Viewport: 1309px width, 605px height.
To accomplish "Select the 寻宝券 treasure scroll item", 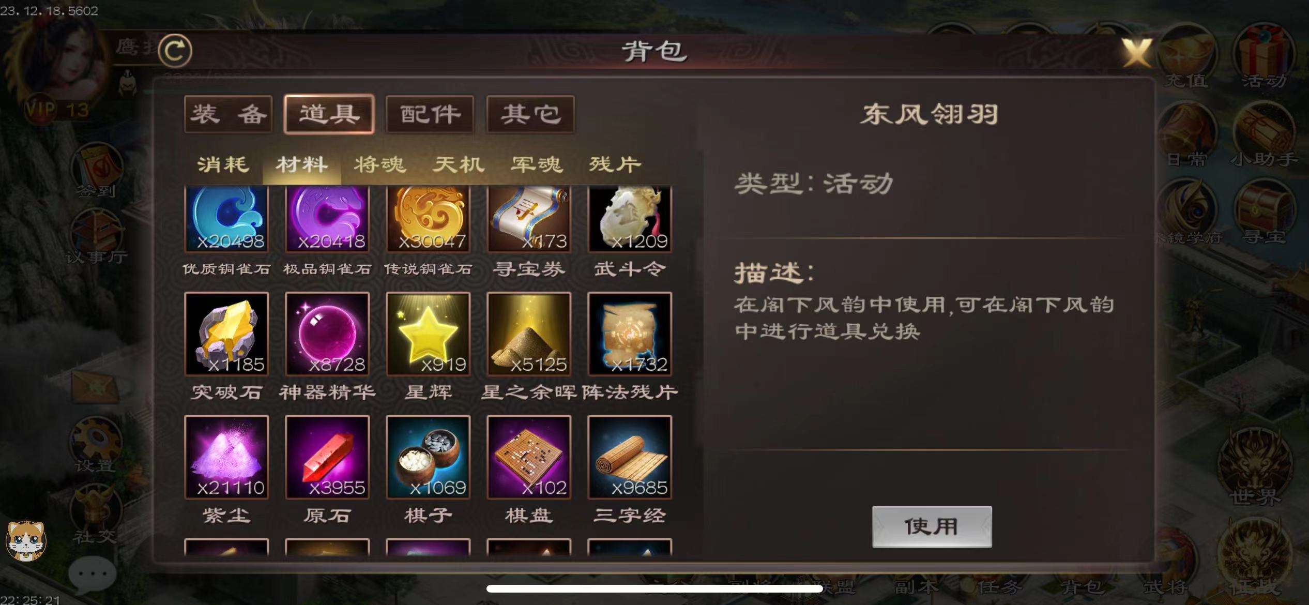I will tap(529, 219).
